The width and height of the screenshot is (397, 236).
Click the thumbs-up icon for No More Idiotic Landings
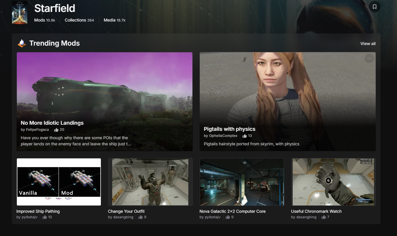[56, 130]
